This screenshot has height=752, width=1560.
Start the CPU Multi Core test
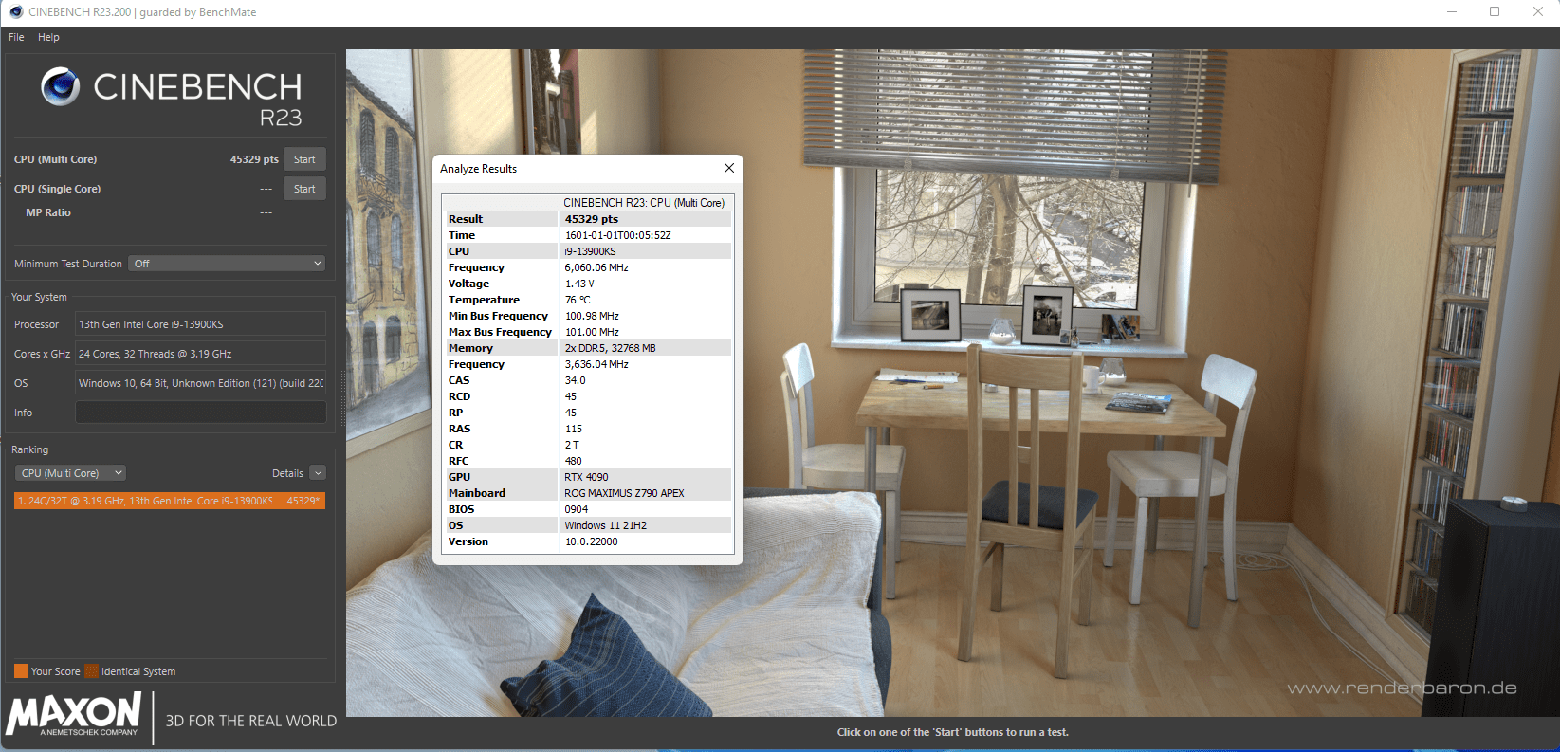[304, 159]
